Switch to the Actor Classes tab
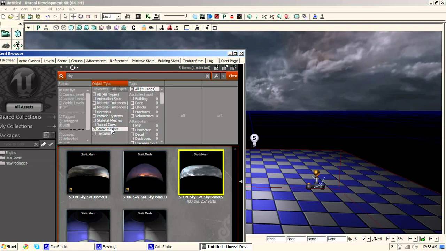This screenshot has height=251, width=446. (29, 61)
